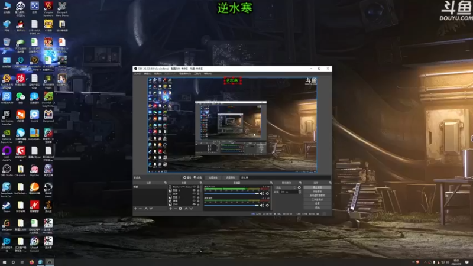Click the stop streaming button
This screenshot has width=473, height=266.
coord(318,187)
